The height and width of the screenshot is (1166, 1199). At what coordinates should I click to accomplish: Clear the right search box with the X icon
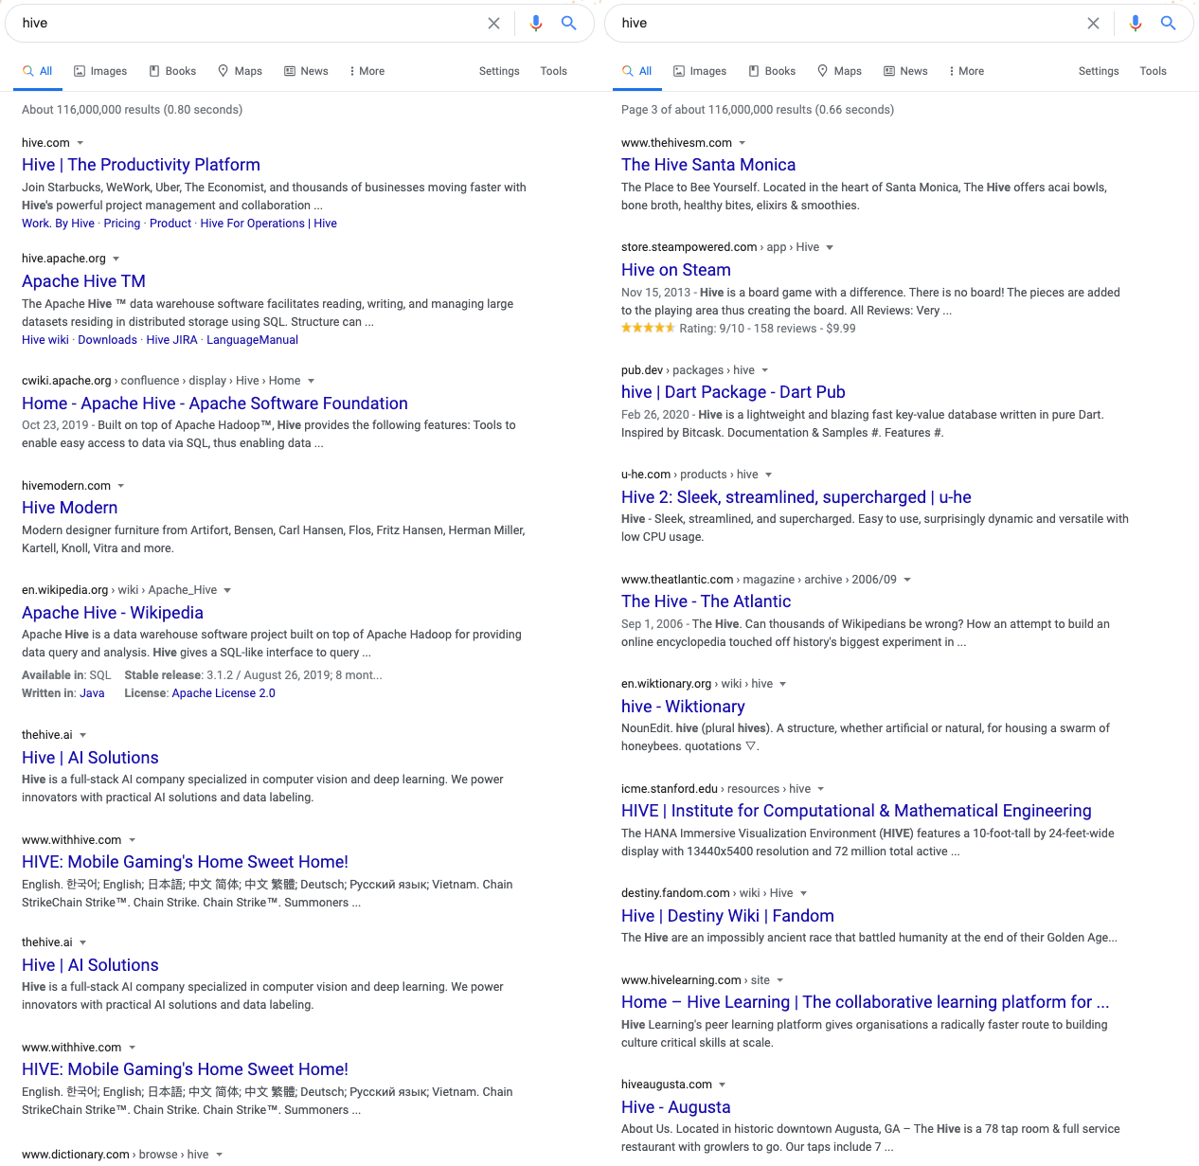click(x=1093, y=24)
